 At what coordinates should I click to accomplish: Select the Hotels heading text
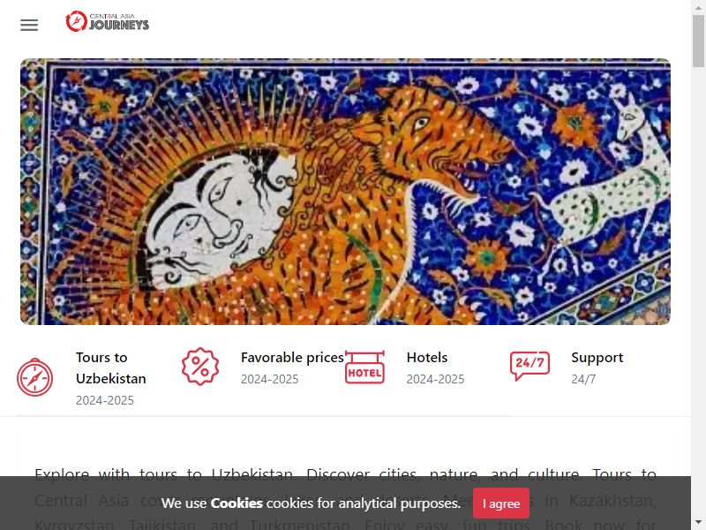coord(427,358)
